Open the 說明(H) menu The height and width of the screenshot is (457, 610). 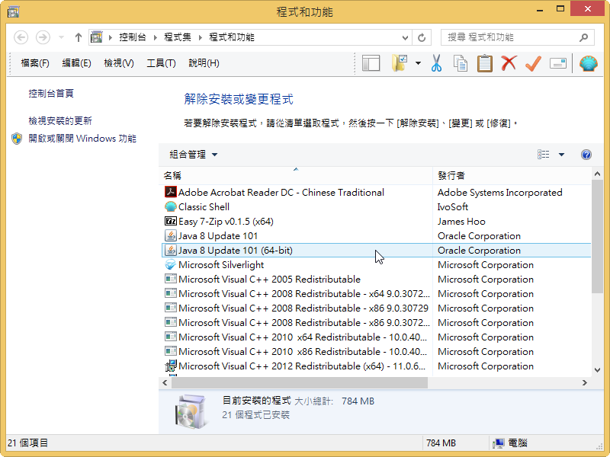point(204,63)
